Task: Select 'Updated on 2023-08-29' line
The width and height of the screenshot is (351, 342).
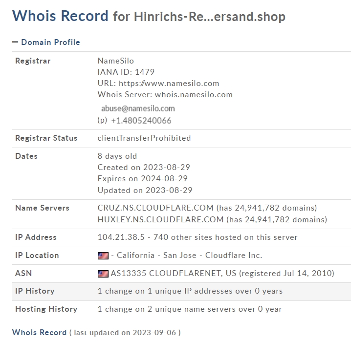Action: [145, 191]
